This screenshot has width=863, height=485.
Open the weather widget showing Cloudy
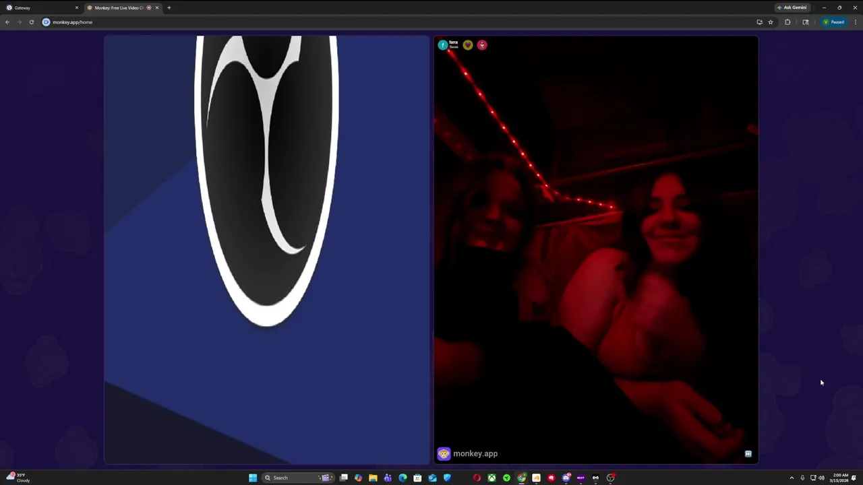[x=19, y=478]
